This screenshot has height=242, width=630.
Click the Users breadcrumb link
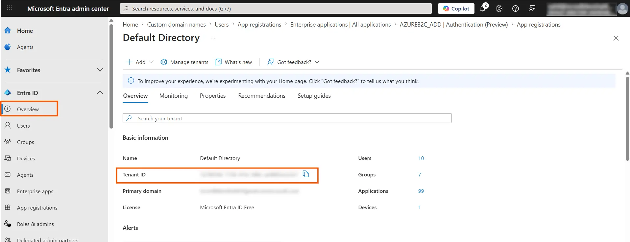pyautogui.click(x=222, y=25)
